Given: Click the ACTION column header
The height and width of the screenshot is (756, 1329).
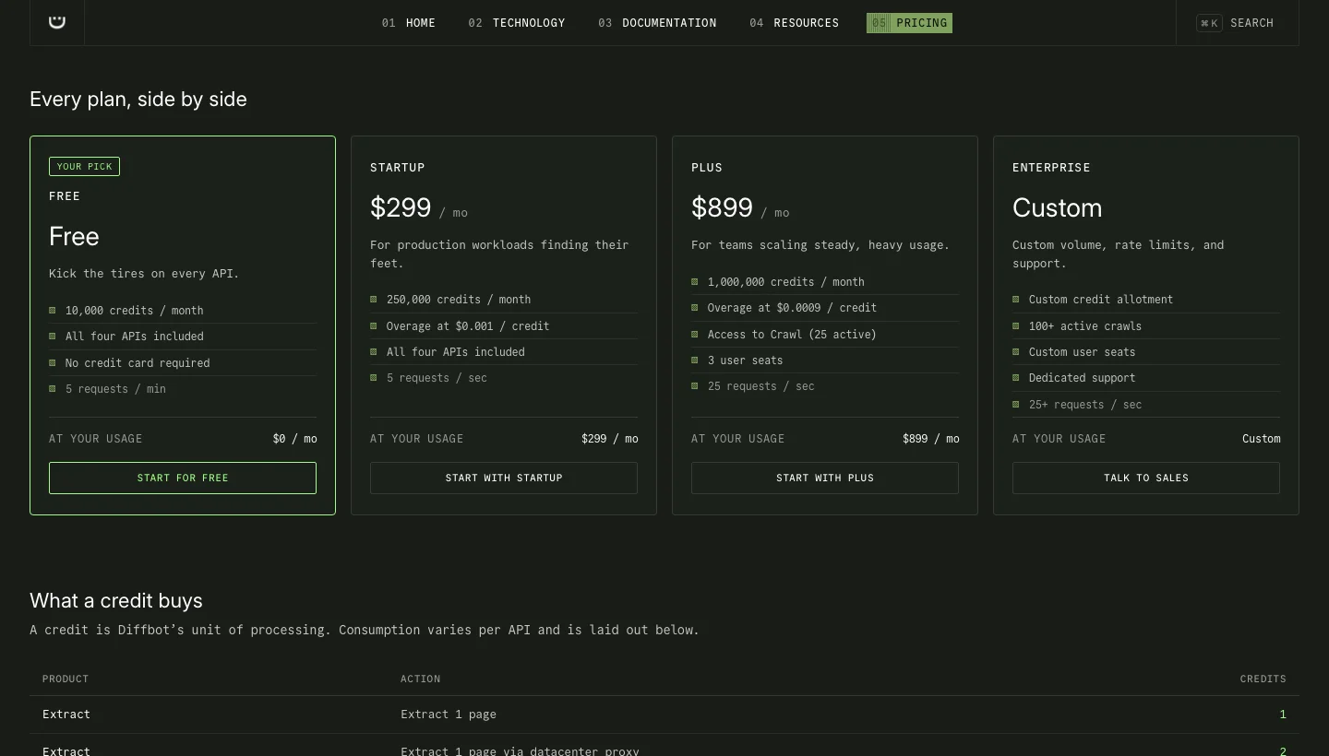Looking at the screenshot, I should (420, 679).
